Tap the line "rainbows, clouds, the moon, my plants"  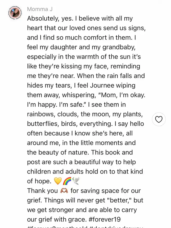click(85, 114)
